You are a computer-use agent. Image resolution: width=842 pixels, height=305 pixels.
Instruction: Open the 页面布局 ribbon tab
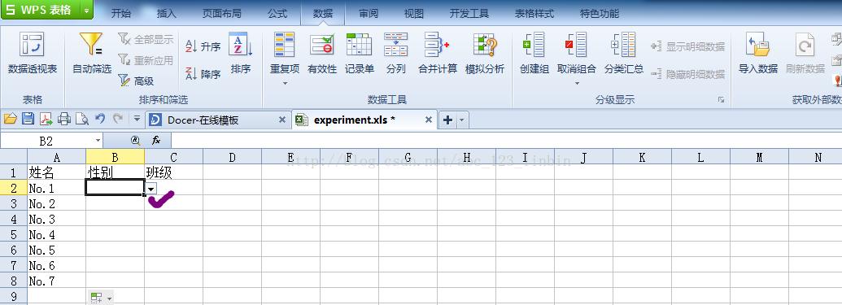(222, 14)
